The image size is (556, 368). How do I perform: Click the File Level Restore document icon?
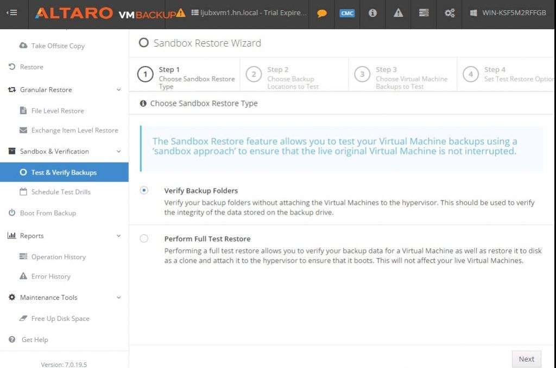(23, 111)
